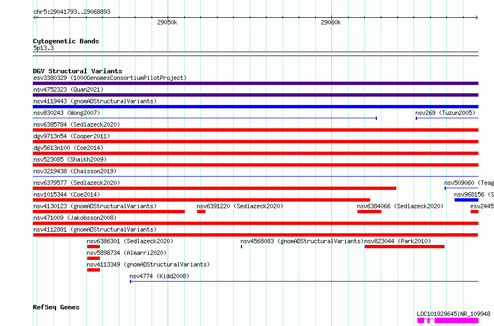Click nsv6386301 (Sedlazeck2020) label
This screenshot has height=326, width=494.
[x=130, y=241]
